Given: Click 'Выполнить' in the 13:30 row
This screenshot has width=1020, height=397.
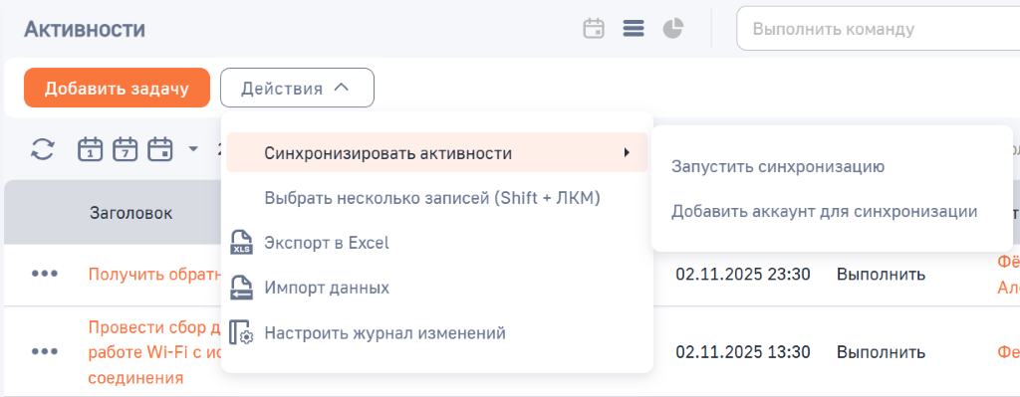Looking at the screenshot, I should click(x=881, y=352).
